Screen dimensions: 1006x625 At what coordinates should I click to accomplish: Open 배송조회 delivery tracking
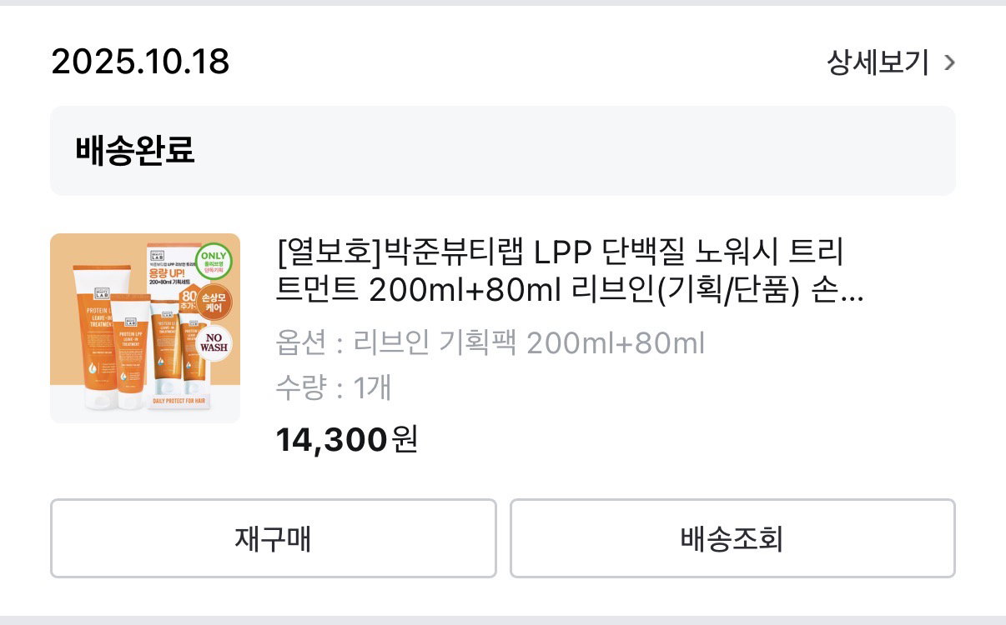click(732, 538)
